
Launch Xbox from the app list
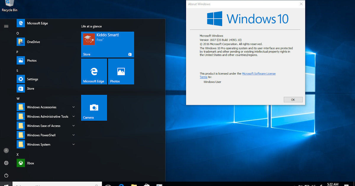point(46,163)
